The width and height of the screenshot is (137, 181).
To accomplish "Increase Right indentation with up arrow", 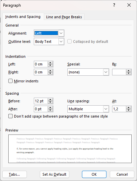I will tap(50, 71).
